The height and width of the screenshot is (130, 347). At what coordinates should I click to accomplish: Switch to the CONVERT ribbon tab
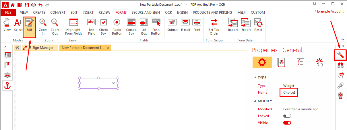point(58,13)
